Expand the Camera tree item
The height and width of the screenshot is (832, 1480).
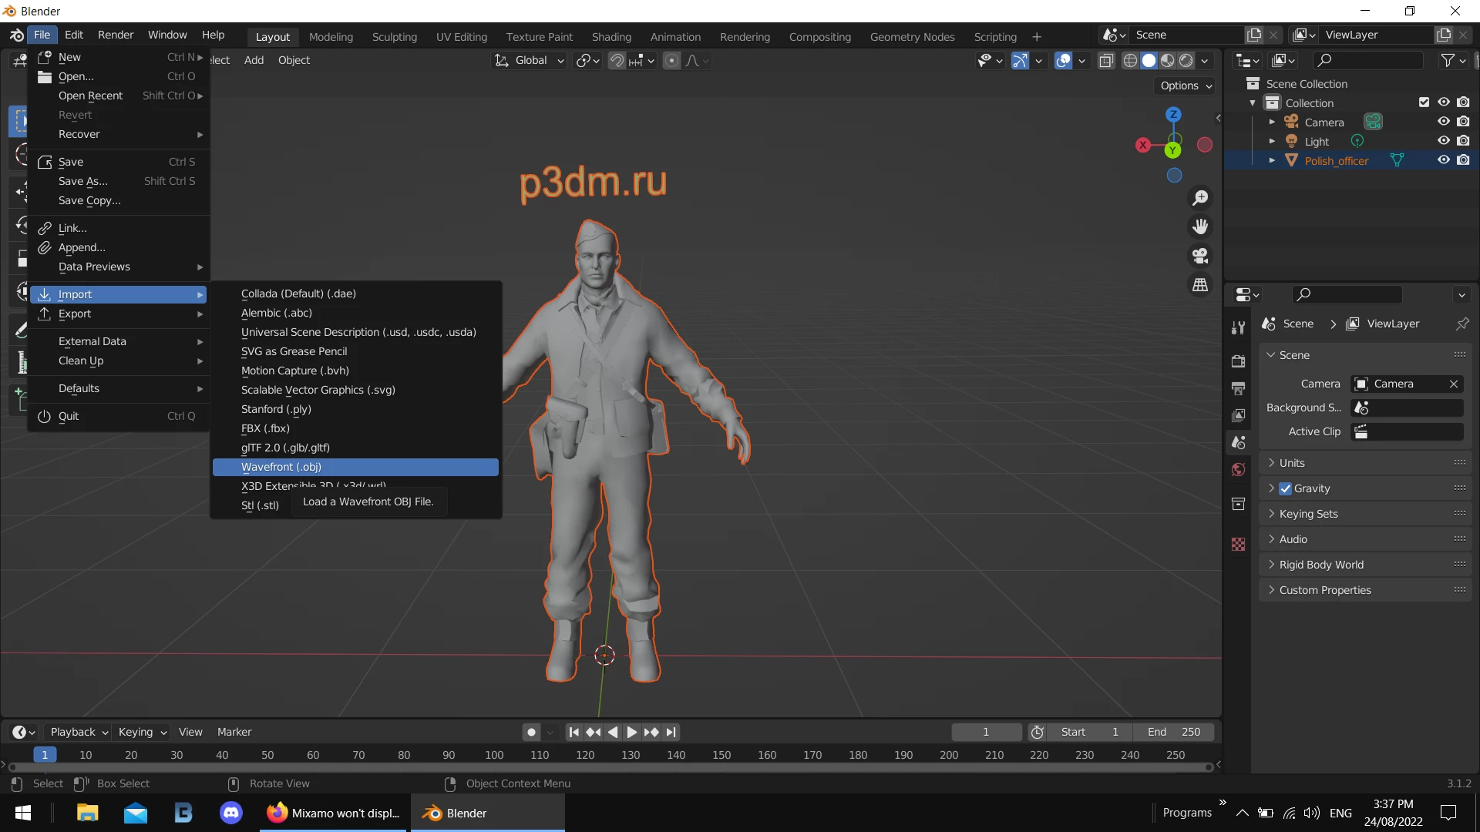coord(1272,122)
